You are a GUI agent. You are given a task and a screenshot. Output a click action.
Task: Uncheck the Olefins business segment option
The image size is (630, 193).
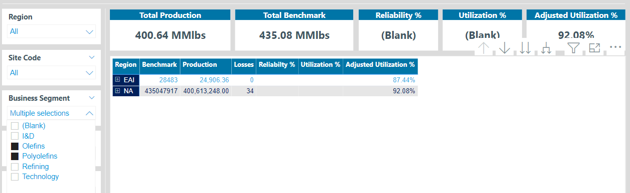click(14, 146)
